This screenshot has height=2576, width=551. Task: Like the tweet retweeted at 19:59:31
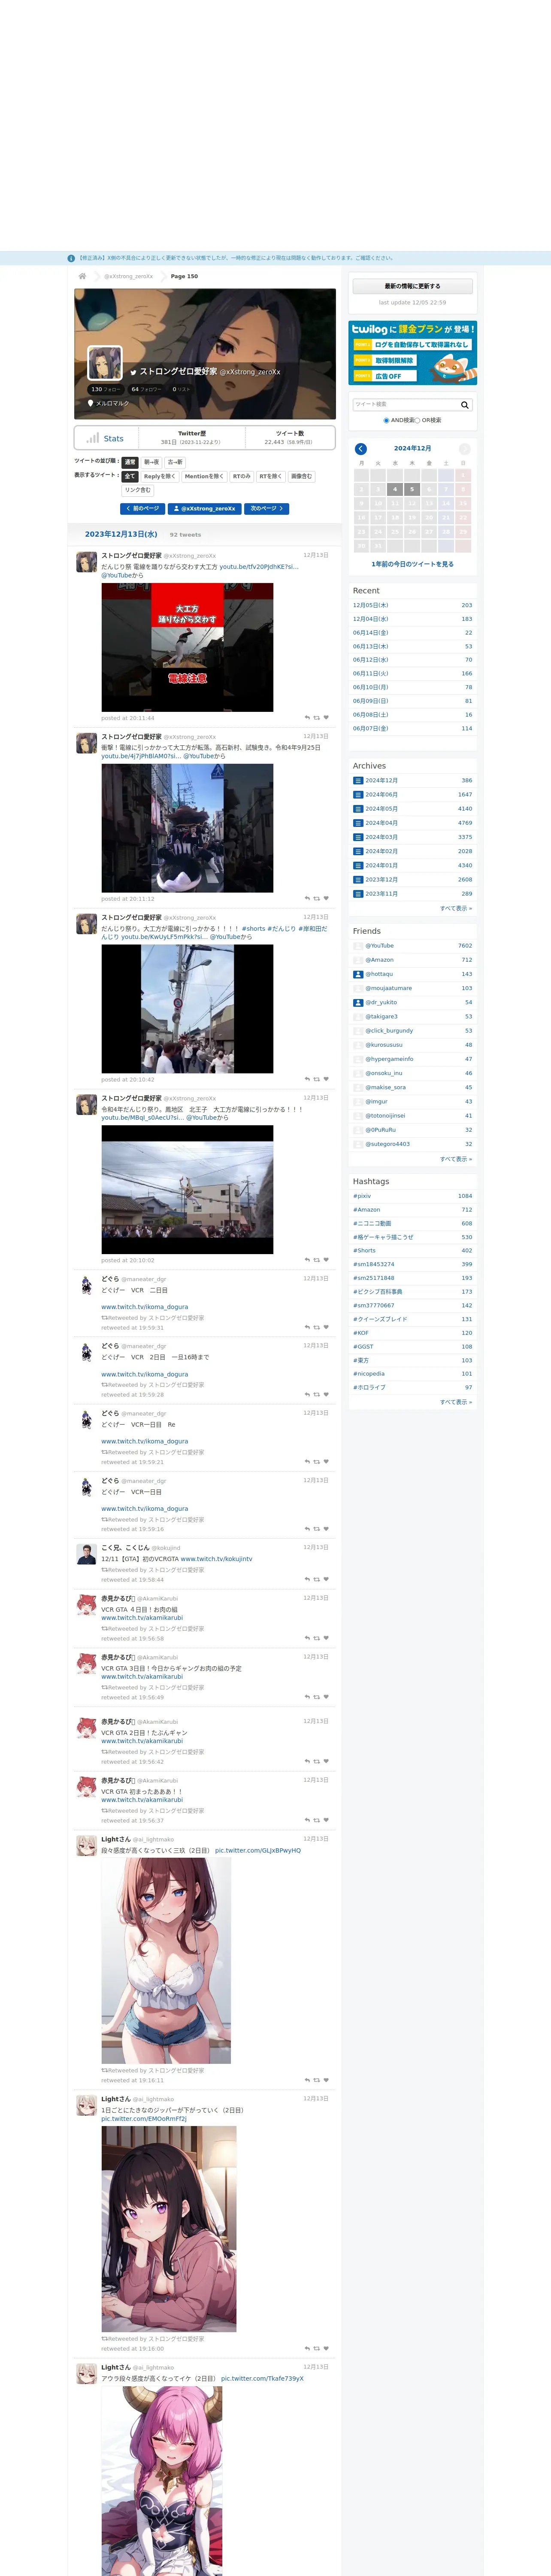pyautogui.click(x=326, y=1327)
